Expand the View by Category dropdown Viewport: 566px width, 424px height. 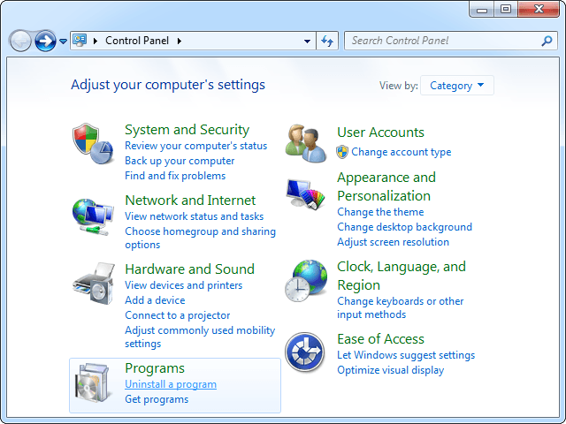[457, 86]
